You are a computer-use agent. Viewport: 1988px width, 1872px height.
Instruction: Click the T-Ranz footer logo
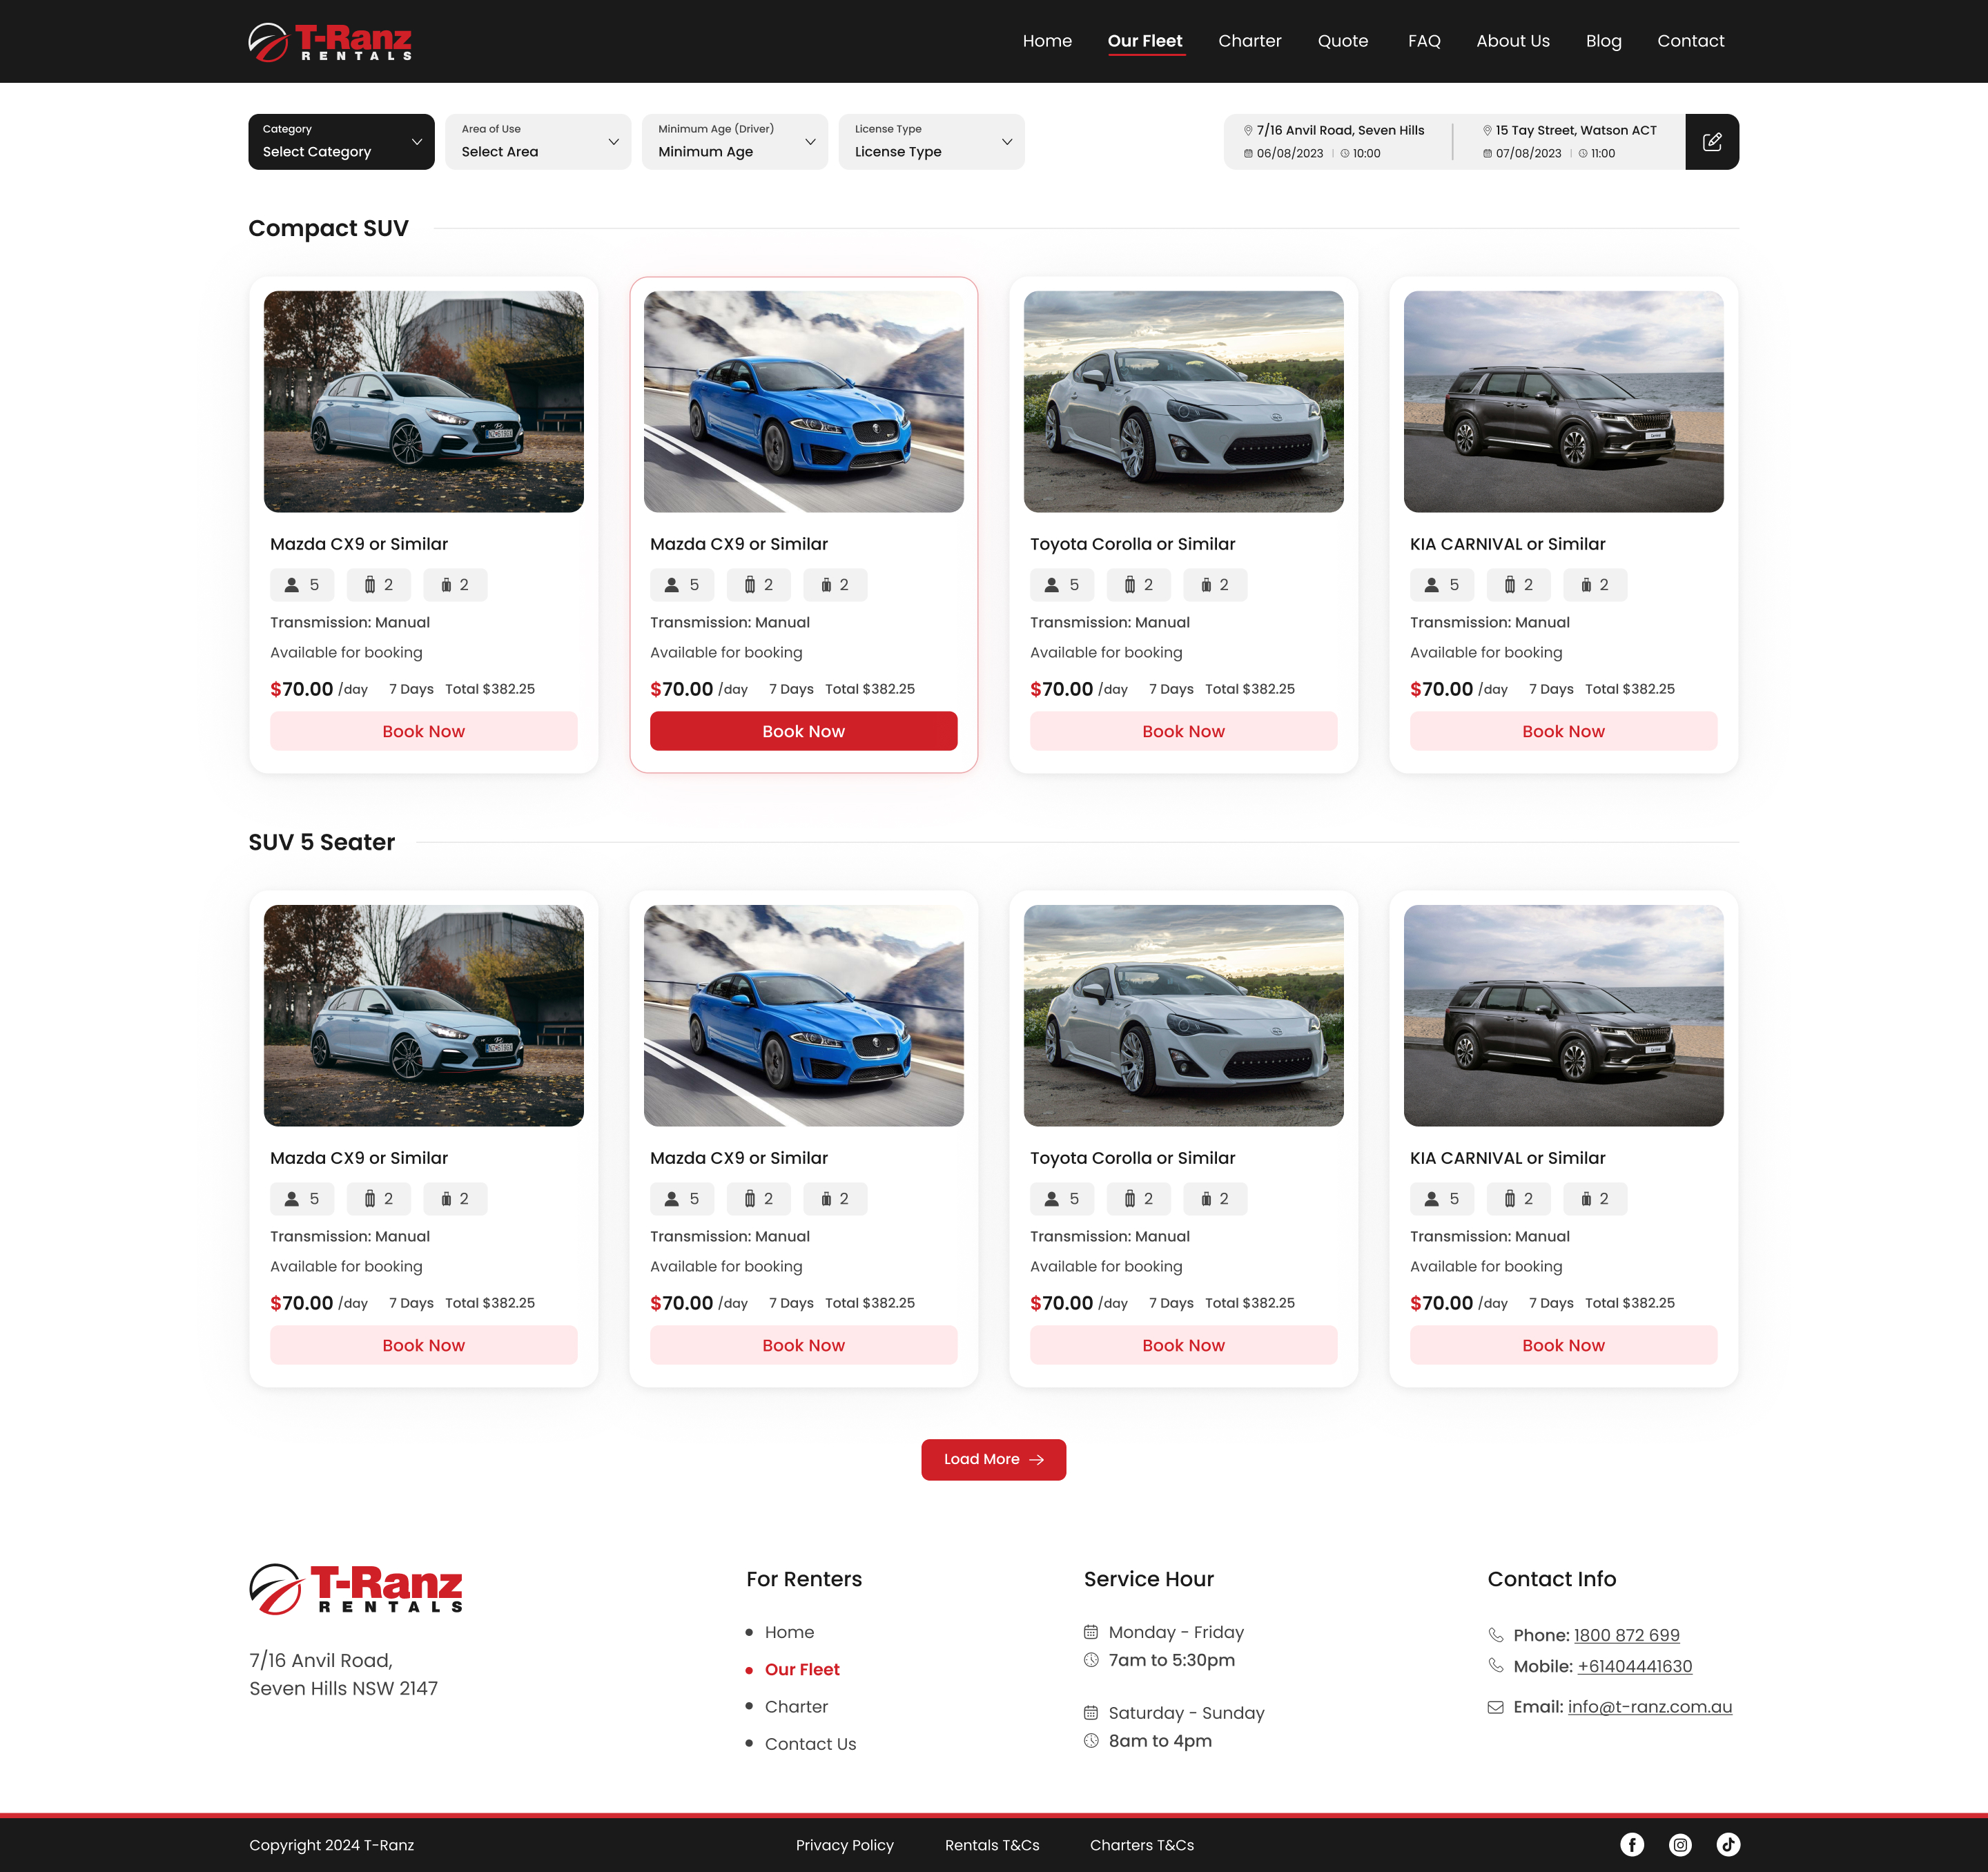[356, 1589]
